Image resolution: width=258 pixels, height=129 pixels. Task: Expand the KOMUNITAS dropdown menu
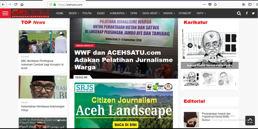118,13
